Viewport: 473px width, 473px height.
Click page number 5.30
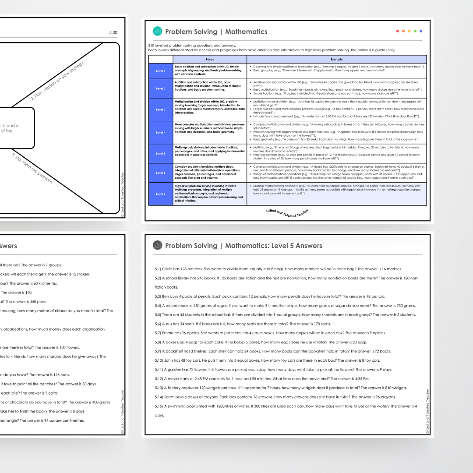pyautogui.click(x=113, y=32)
